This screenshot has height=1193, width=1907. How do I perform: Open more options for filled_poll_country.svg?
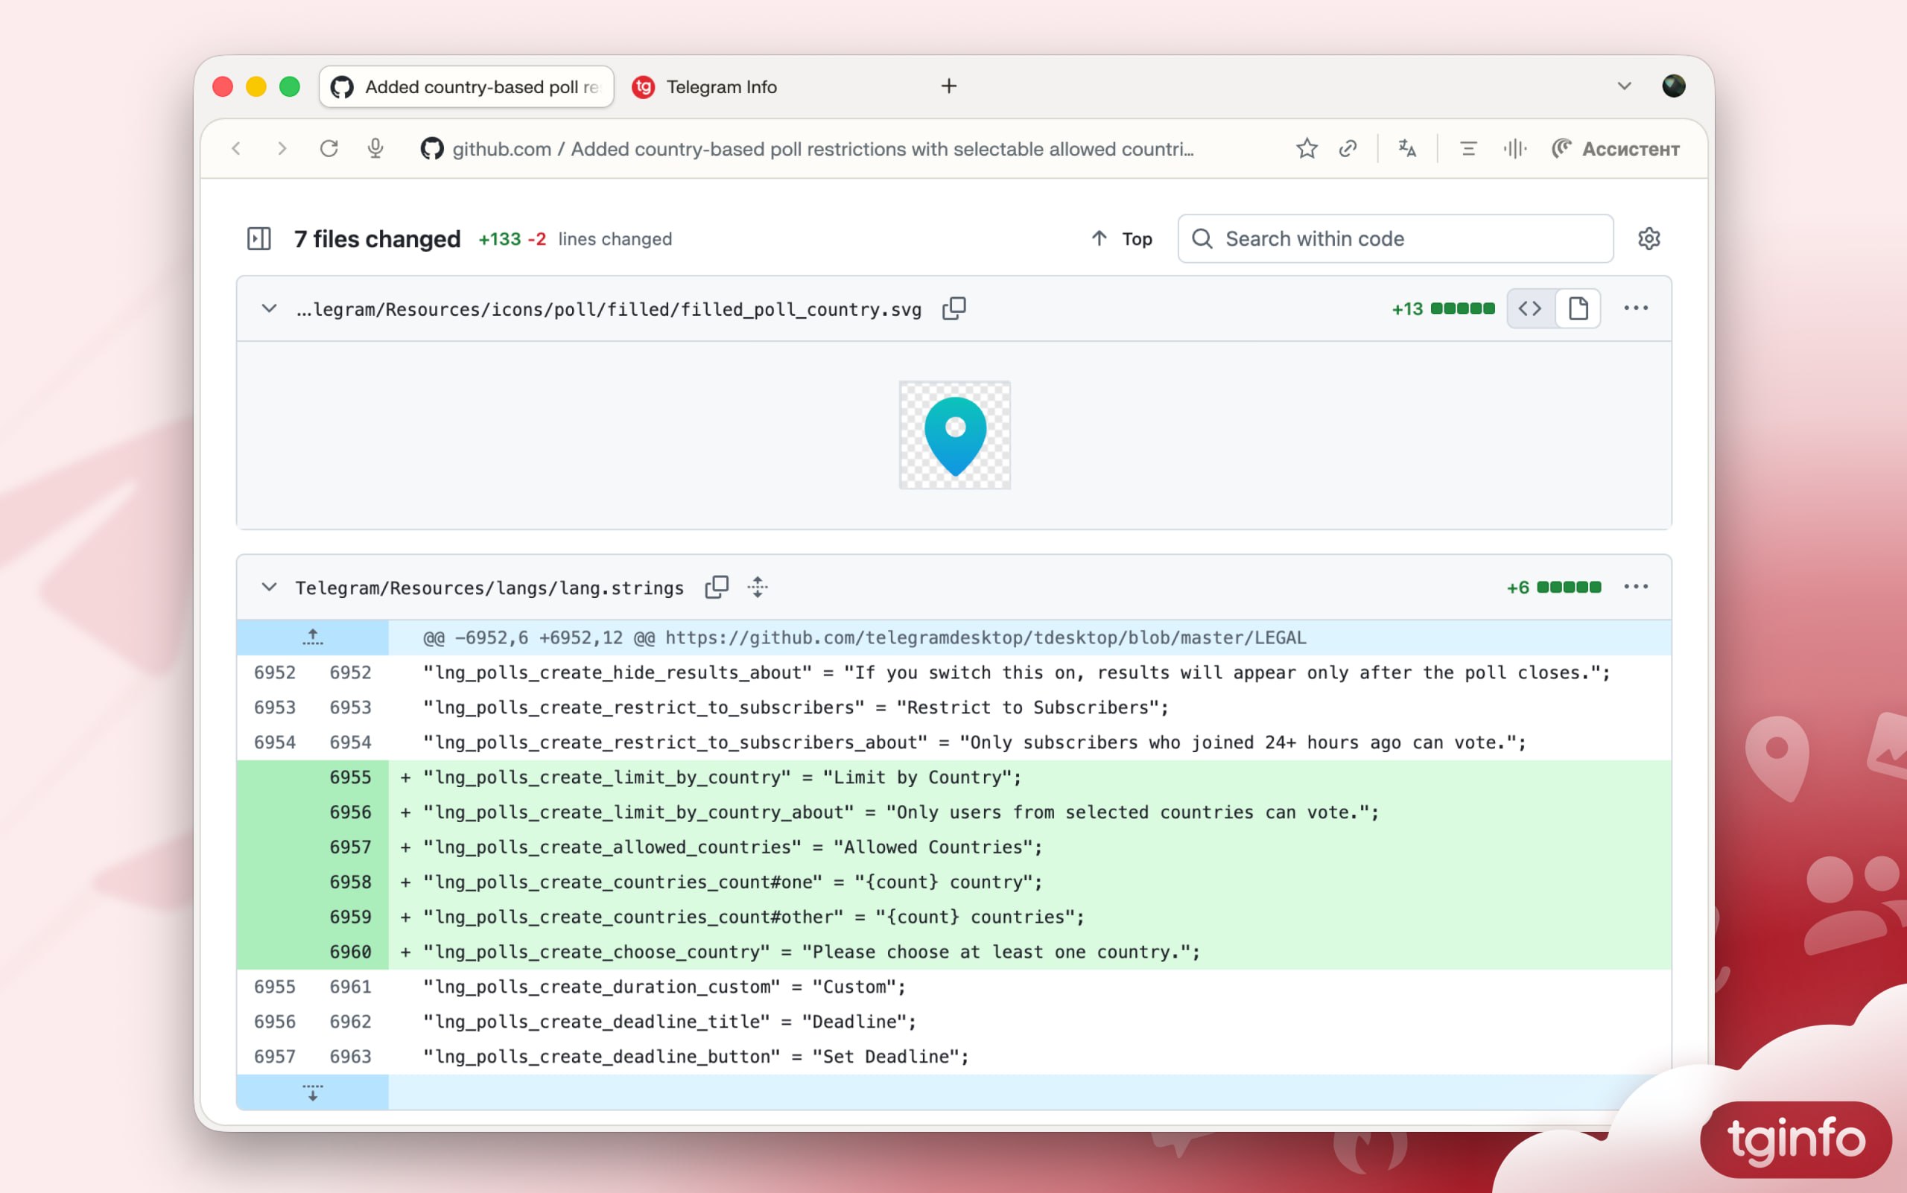point(1635,308)
